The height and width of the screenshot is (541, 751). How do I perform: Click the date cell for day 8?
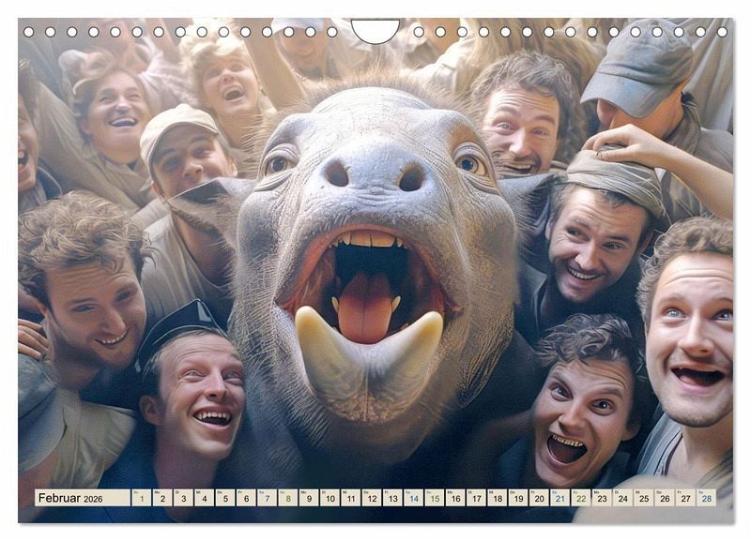pyautogui.click(x=287, y=498)
